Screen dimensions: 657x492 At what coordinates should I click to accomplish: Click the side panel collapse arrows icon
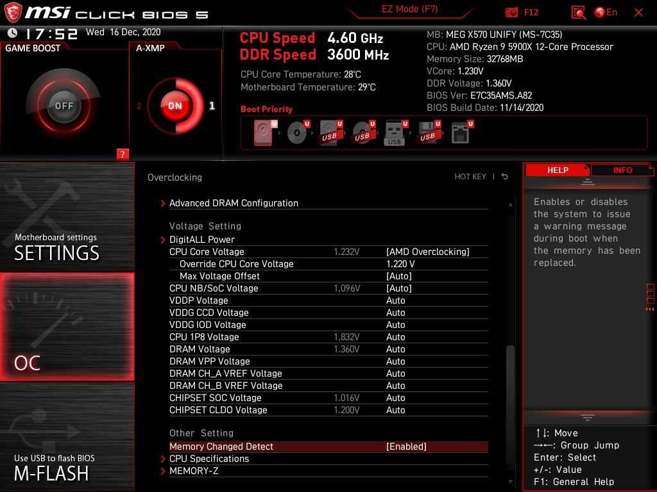(x=650, y=309)
